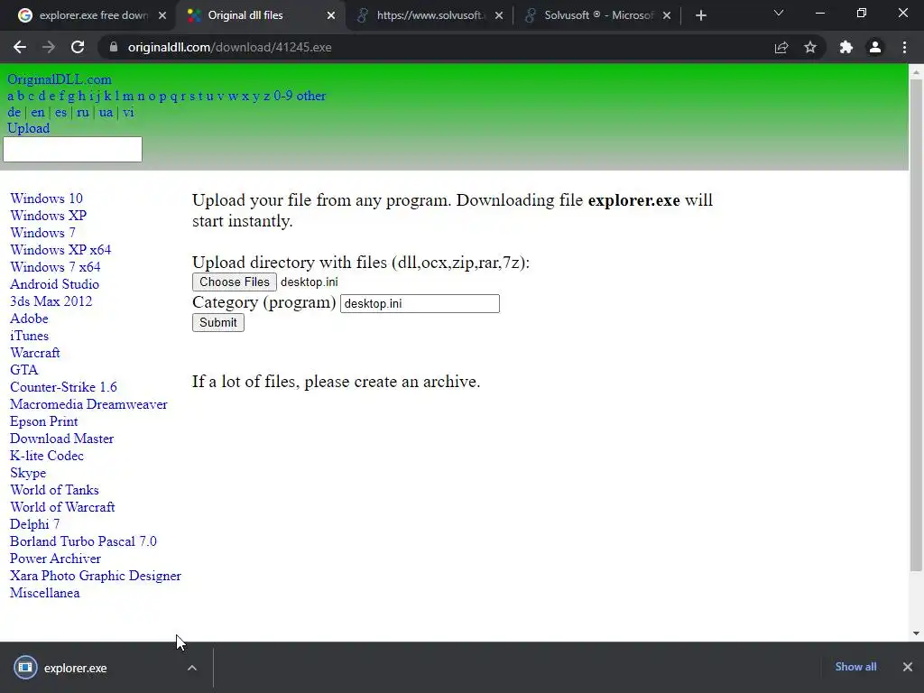Image resolution: width=924 pixels, height=693 pixels.
Task: Click the page vertical scrollbar
Action: pos(916,325)
